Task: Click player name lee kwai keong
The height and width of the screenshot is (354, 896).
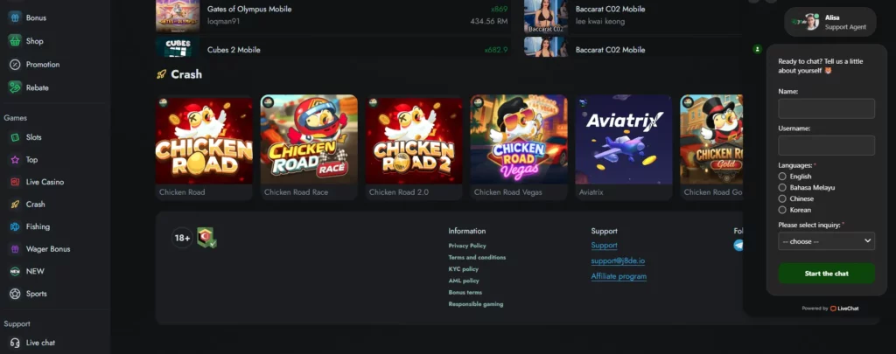Action: tap(600, 22)
